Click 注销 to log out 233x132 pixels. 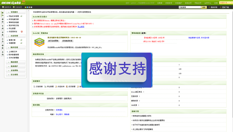pyautogui.click(x=216, y=3)
